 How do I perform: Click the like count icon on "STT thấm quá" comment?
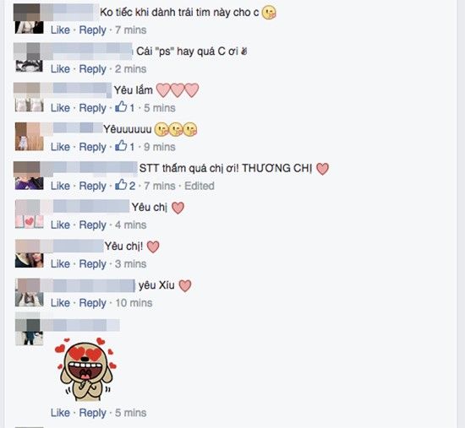[x=121, y=185]
